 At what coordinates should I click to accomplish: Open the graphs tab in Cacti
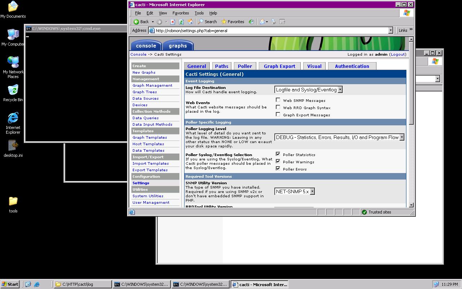tap(178, 45)
